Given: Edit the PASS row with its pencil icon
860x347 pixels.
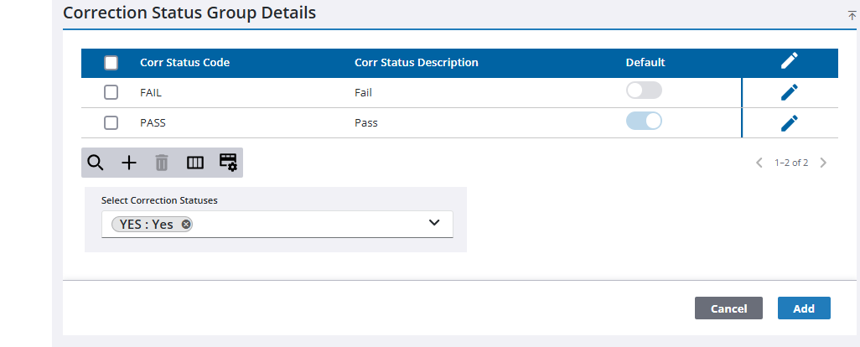Looking at the screenshot, I should (x=790, y=123).
